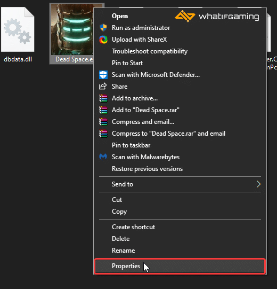
Task: Select the Dead Space.exe thumbnail
Action: 72,29
